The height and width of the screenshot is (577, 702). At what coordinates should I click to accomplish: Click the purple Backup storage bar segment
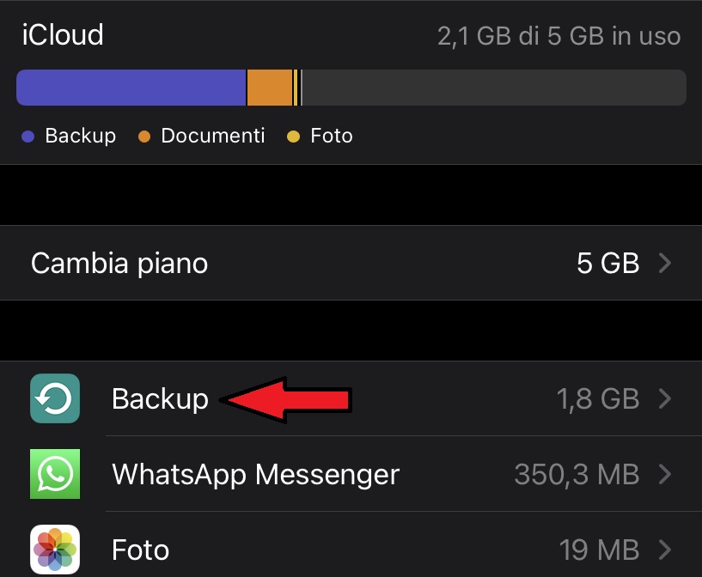(131, 88)
